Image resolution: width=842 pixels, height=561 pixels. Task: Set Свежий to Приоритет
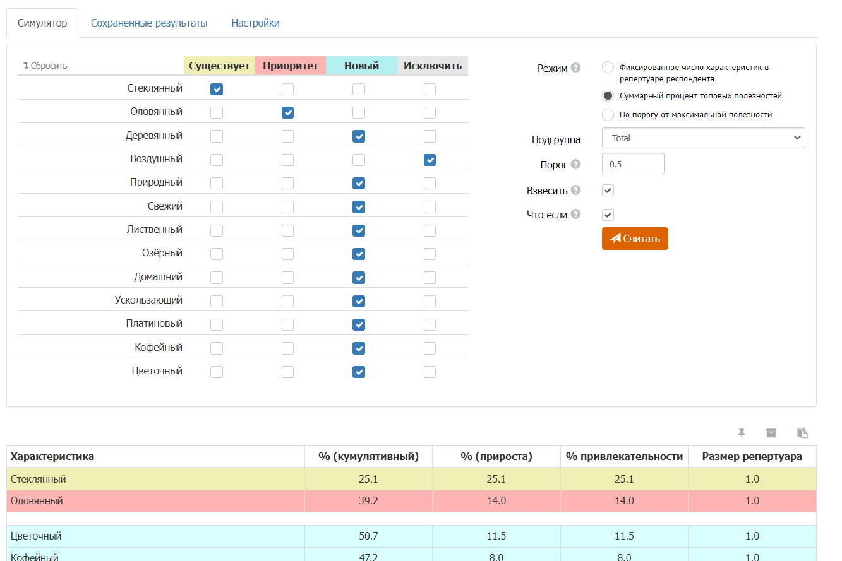click(288, 207)
